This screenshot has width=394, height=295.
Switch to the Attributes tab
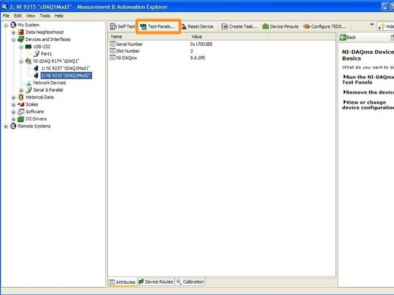pos(122,282)
